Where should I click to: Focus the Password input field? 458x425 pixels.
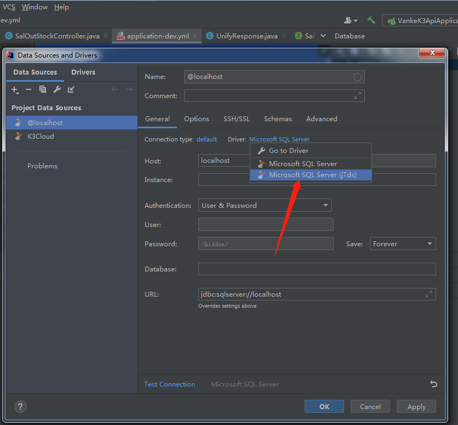click(266, 244)
